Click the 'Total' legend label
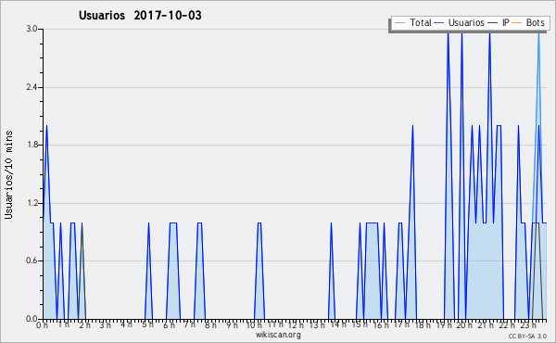Viewport: 556px width, 343px height. 421,22
